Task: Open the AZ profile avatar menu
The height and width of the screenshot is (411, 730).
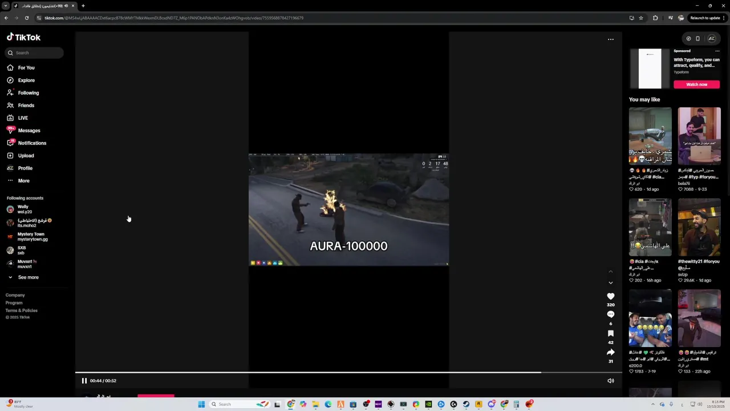Action: coord(711,39)
